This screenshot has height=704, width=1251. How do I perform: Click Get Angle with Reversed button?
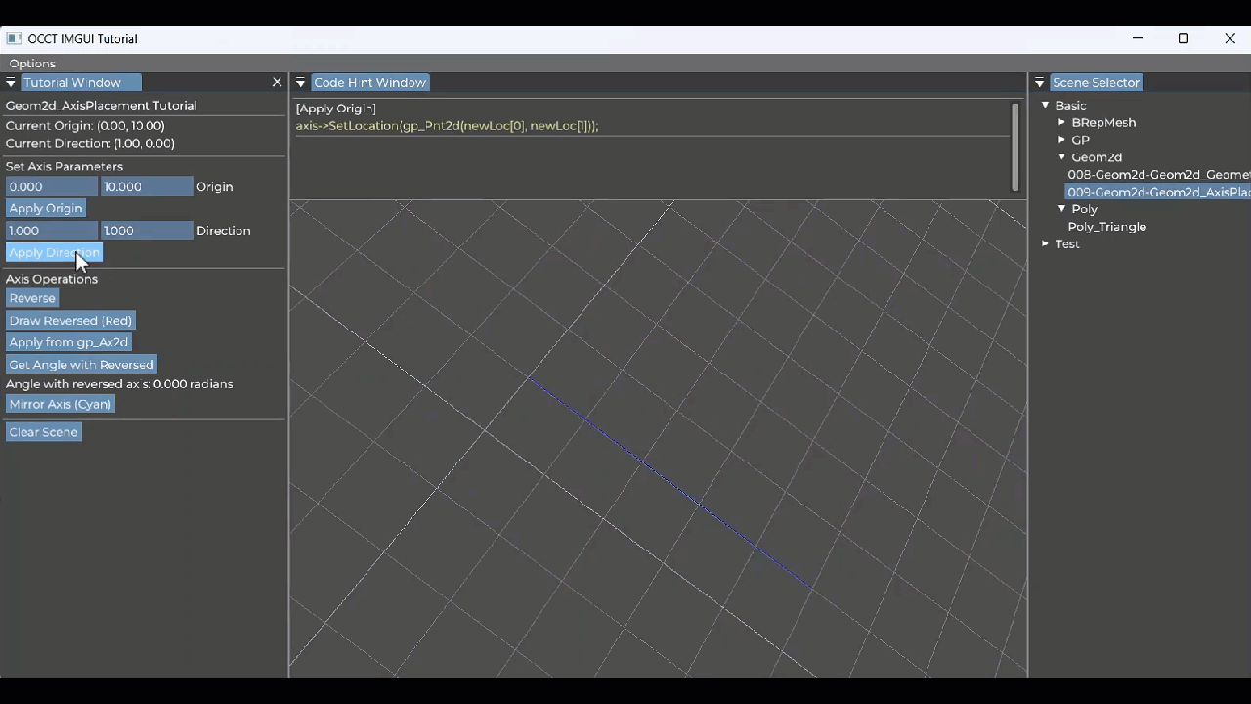(81, 365)
